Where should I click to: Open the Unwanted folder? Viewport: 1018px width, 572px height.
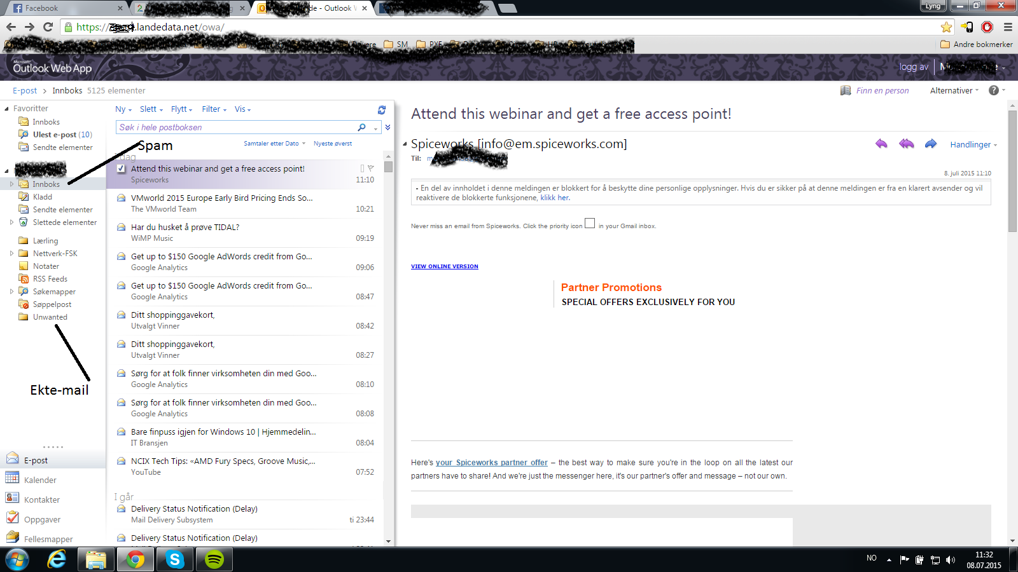[50, 317]
